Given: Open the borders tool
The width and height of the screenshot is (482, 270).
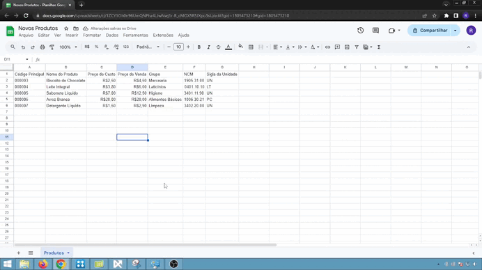Looking at the screenshot, I should coord(251,47).
